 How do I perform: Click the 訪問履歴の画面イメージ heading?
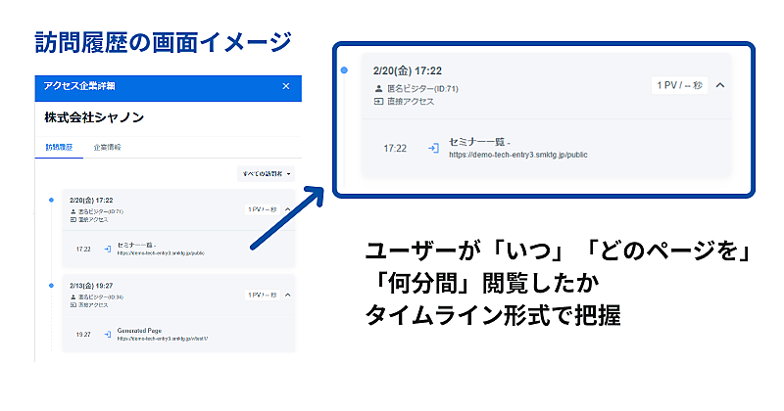(164, 42)
